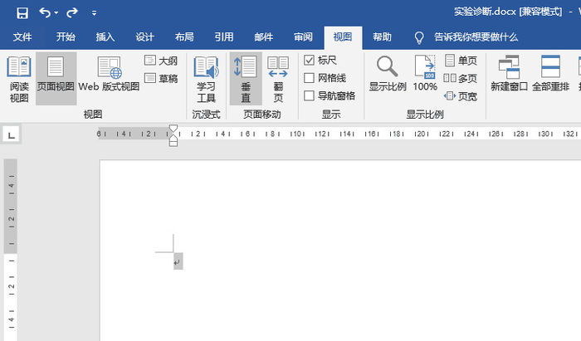Switch to 阅读视图 mode

pos(19,79)
